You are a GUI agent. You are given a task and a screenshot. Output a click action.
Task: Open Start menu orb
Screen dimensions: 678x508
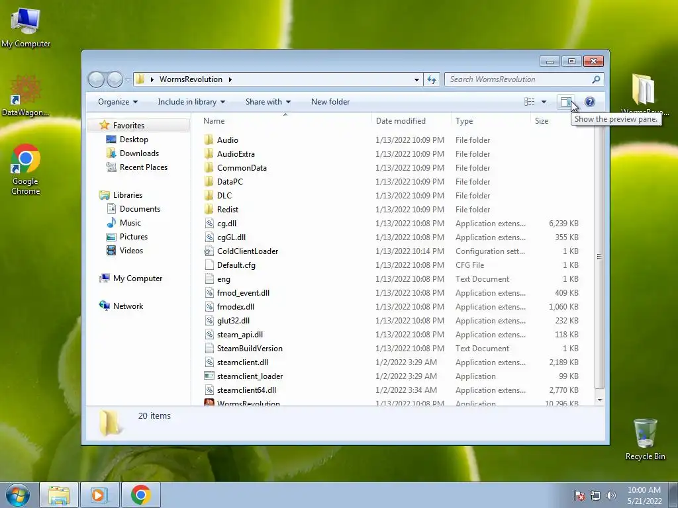click(x=18, y=495)
